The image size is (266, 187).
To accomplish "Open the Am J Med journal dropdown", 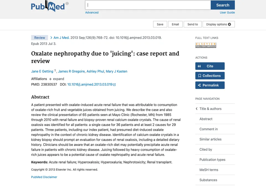I will [62, 38].
